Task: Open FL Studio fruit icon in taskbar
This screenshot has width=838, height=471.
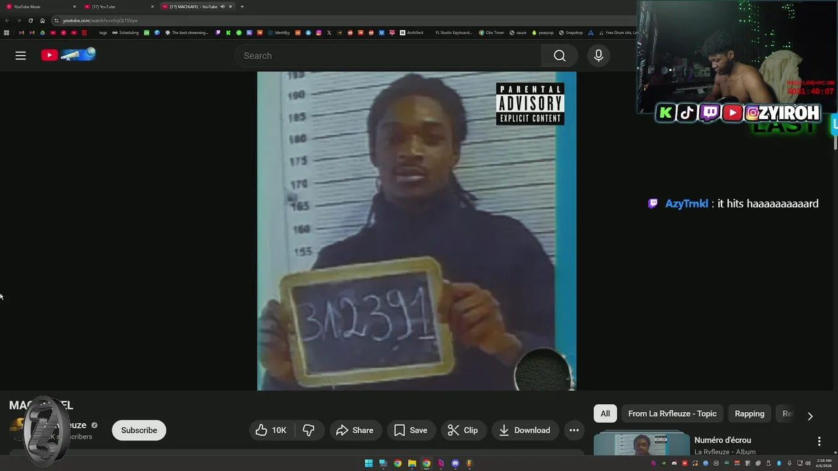Action: tap(469, 464)
